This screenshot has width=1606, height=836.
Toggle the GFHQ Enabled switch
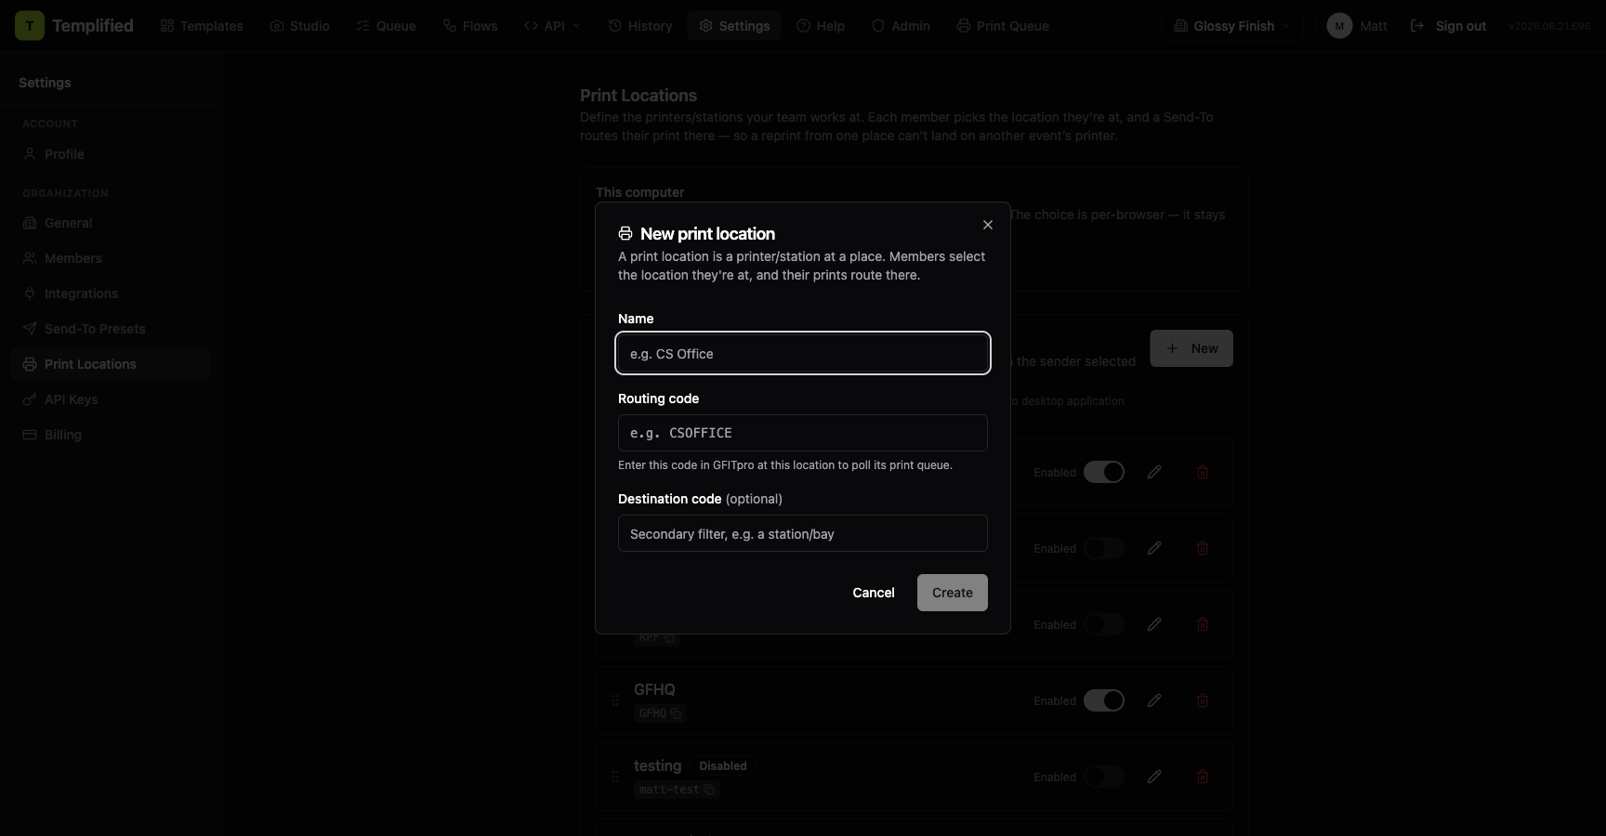1104,700
